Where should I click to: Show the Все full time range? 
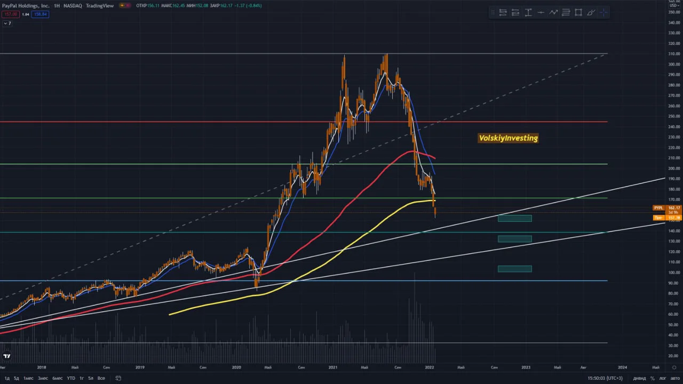coord(101,378)
